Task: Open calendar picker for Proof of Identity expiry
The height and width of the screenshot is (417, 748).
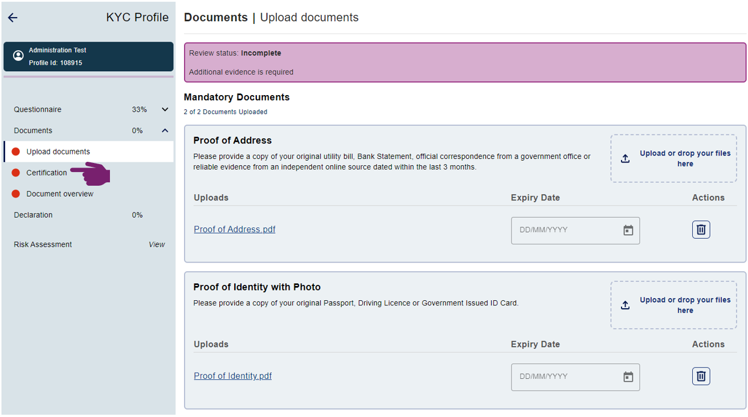Action: click(628, 377)
